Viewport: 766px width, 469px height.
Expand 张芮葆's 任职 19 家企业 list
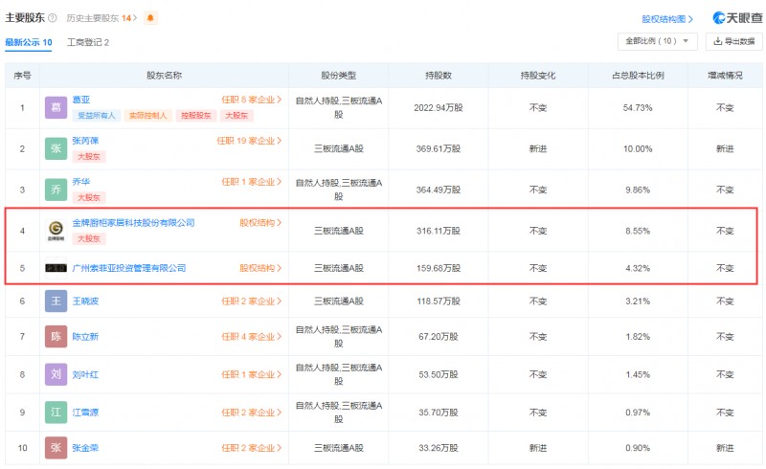(249, 141)
